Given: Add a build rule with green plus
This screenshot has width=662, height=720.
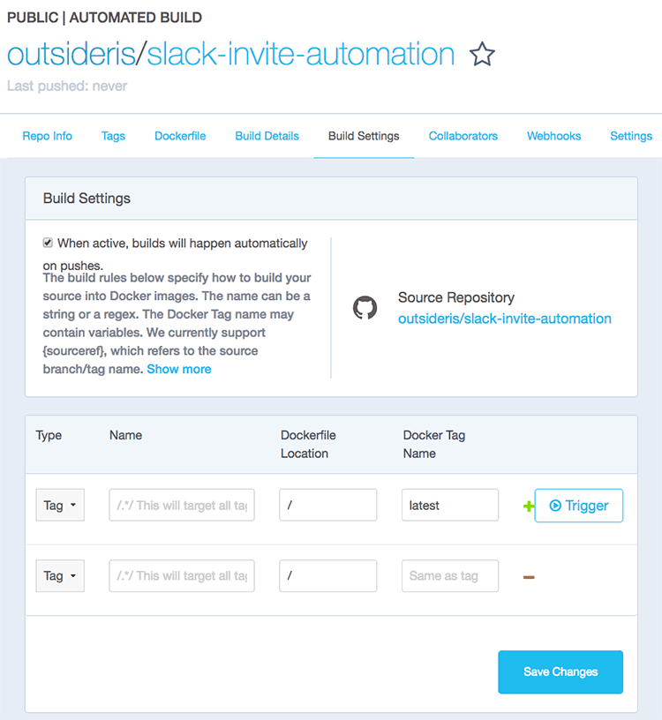Looking at the screenshot, I should (529, 506).
